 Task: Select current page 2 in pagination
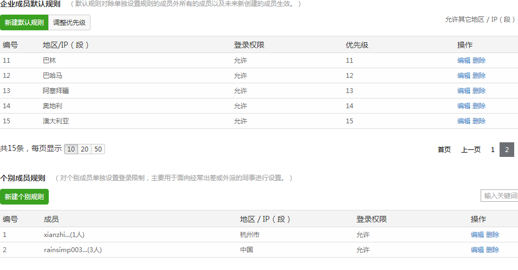(x=507, y=150)
